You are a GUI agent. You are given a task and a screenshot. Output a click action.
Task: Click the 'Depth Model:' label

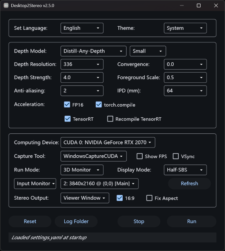pos(30,51)
